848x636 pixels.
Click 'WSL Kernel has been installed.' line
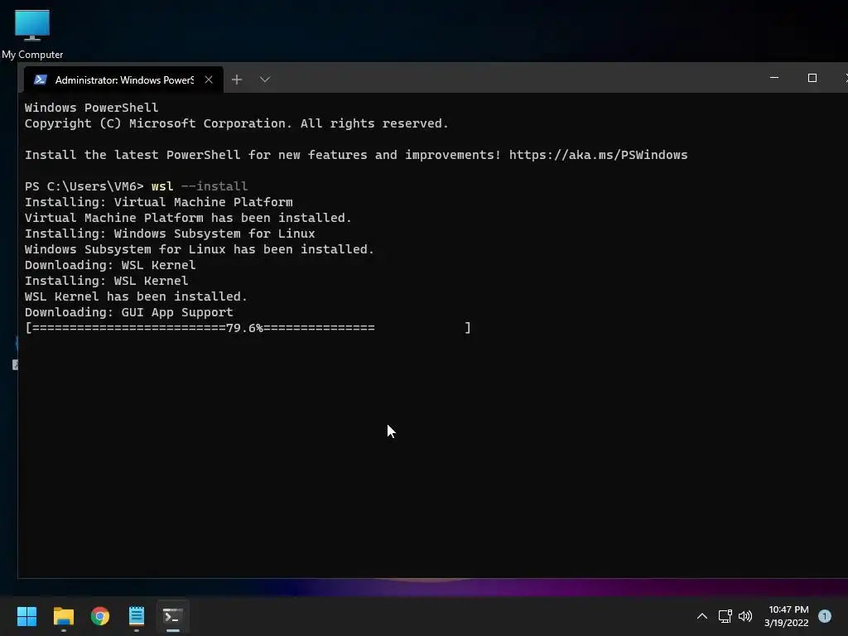click(x=136, y=296)
